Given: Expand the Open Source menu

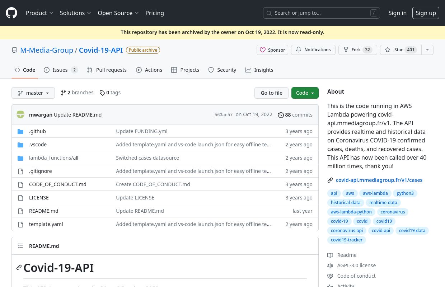Looking at the screenshot, I should pos(118,13).
